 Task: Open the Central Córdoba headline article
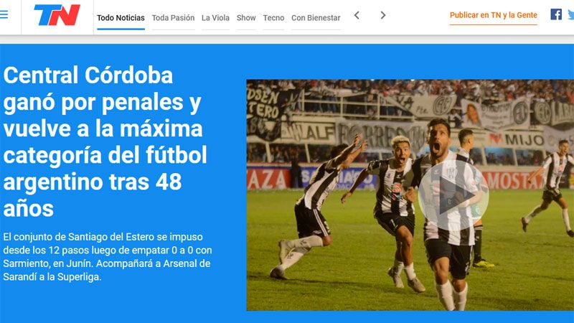[x=105, y=141]
